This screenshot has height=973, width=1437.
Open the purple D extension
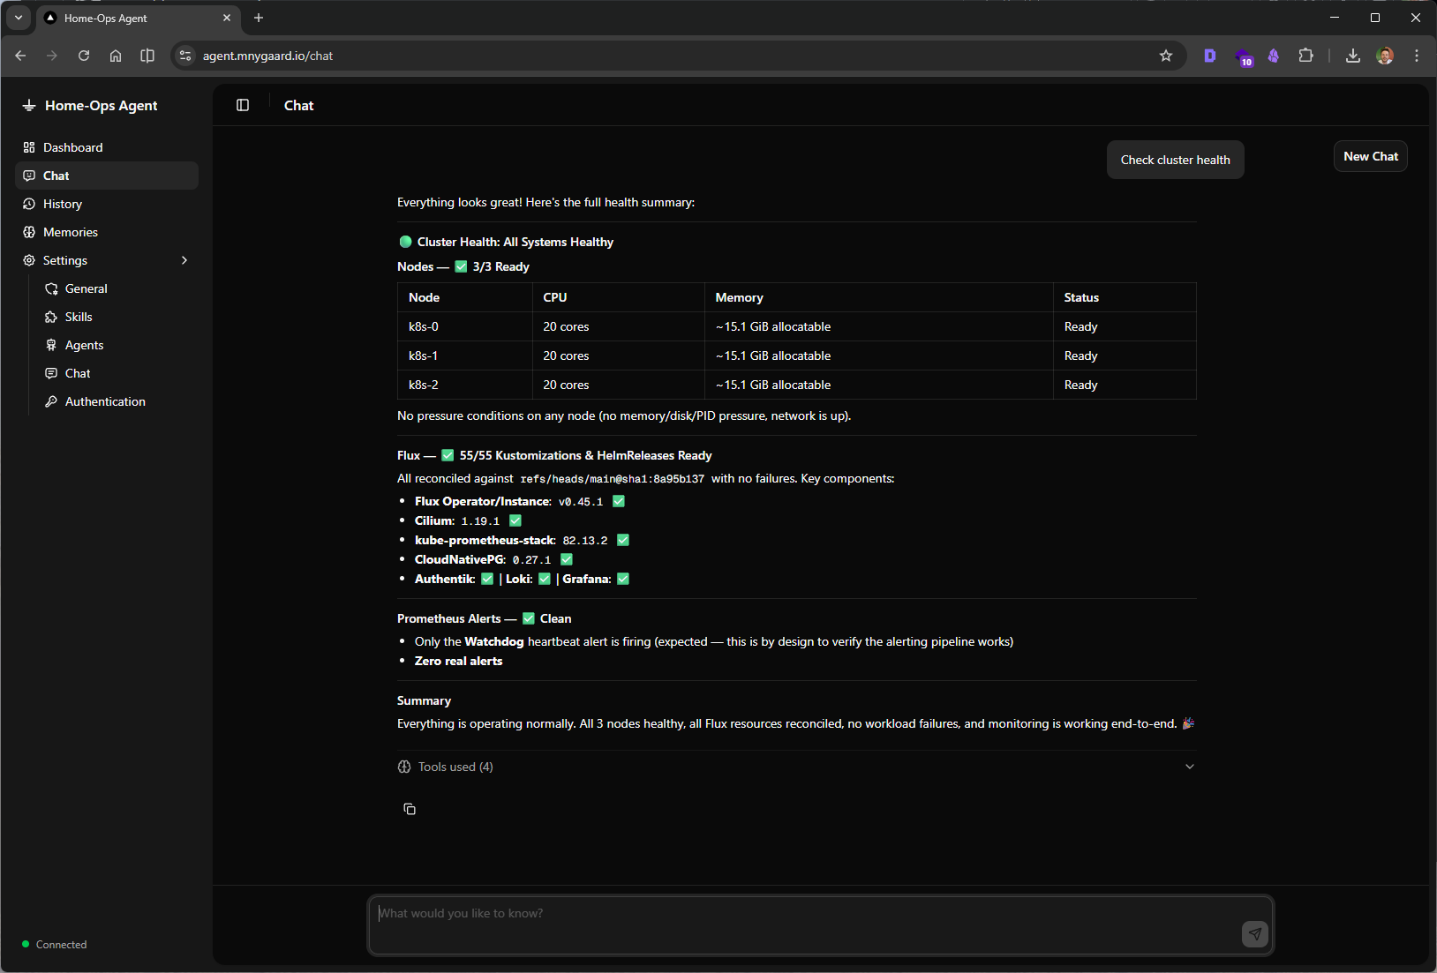click(x=1210, y=56)
